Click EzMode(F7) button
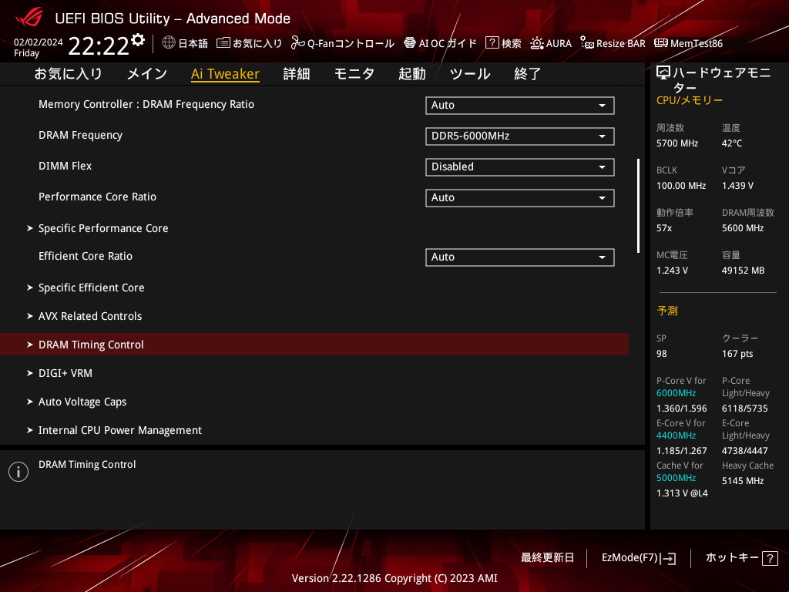789x592 pixels. pyautogui.click(x=639, y=558)
